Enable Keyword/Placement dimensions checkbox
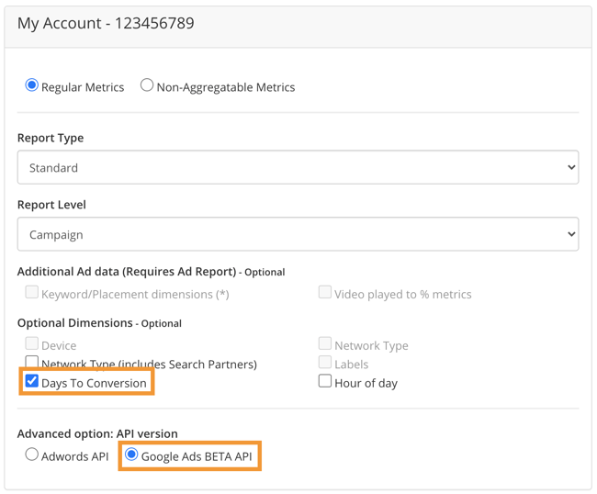 pyautogui.click(x=32, y=292)
